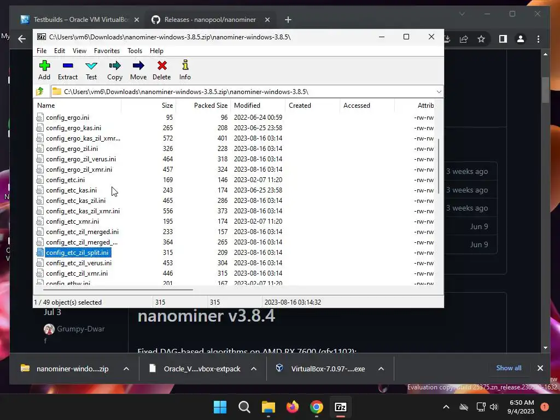The image size is (560, 420).
Task: Sort by Accessed column header
Action: [367, 106]
